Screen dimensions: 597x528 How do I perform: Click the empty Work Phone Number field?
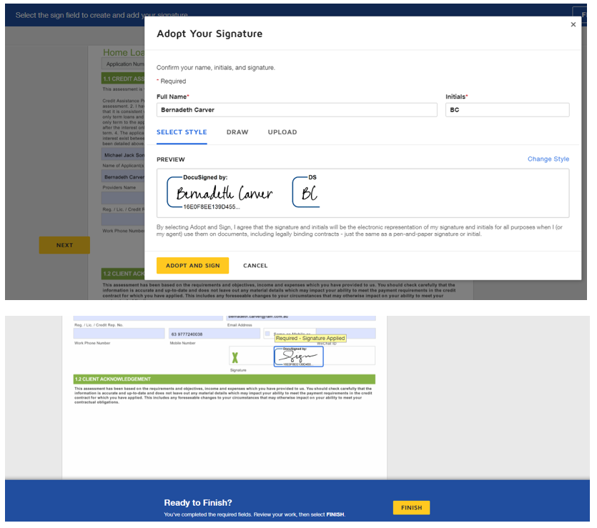118,334
